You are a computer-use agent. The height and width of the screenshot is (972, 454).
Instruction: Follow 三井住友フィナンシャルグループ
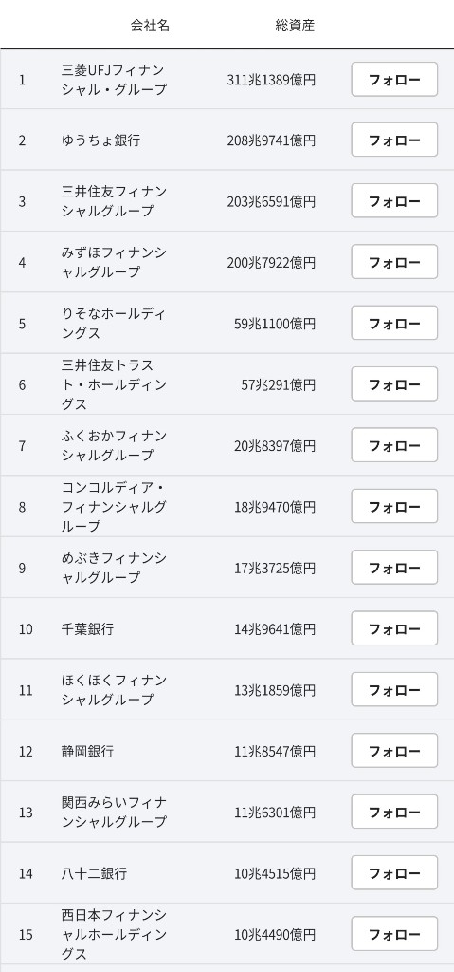click(x=394, y=201)
